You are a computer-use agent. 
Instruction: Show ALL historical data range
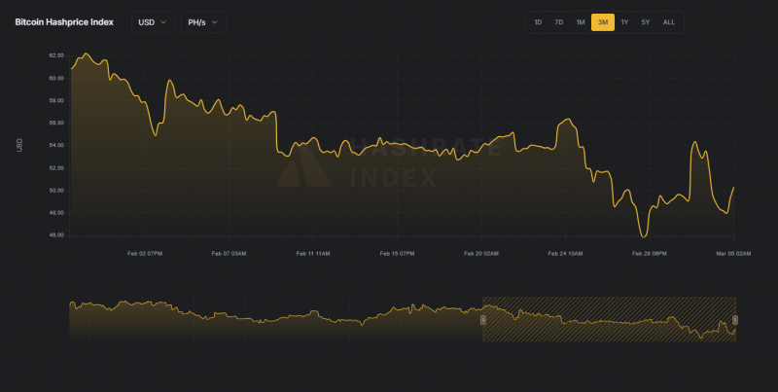(x=669, y=22)
